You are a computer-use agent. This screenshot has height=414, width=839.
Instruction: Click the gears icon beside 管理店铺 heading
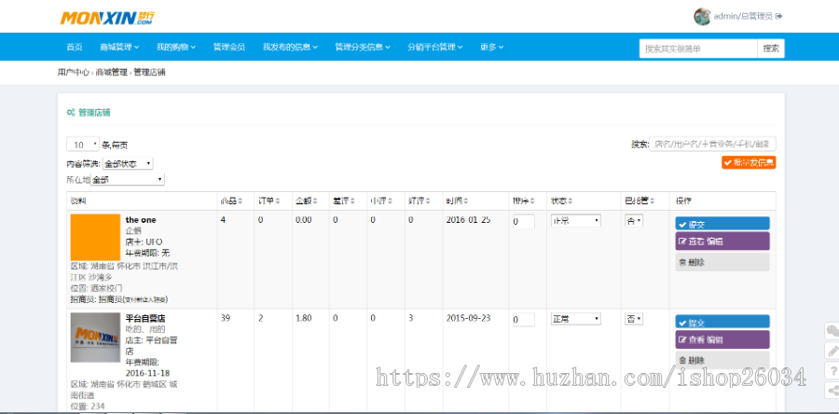coord(71,112)
